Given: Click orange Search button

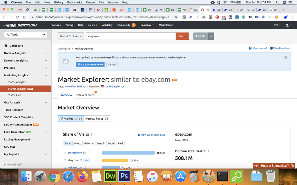Looking at the screenshot, I should click(182, 36).
